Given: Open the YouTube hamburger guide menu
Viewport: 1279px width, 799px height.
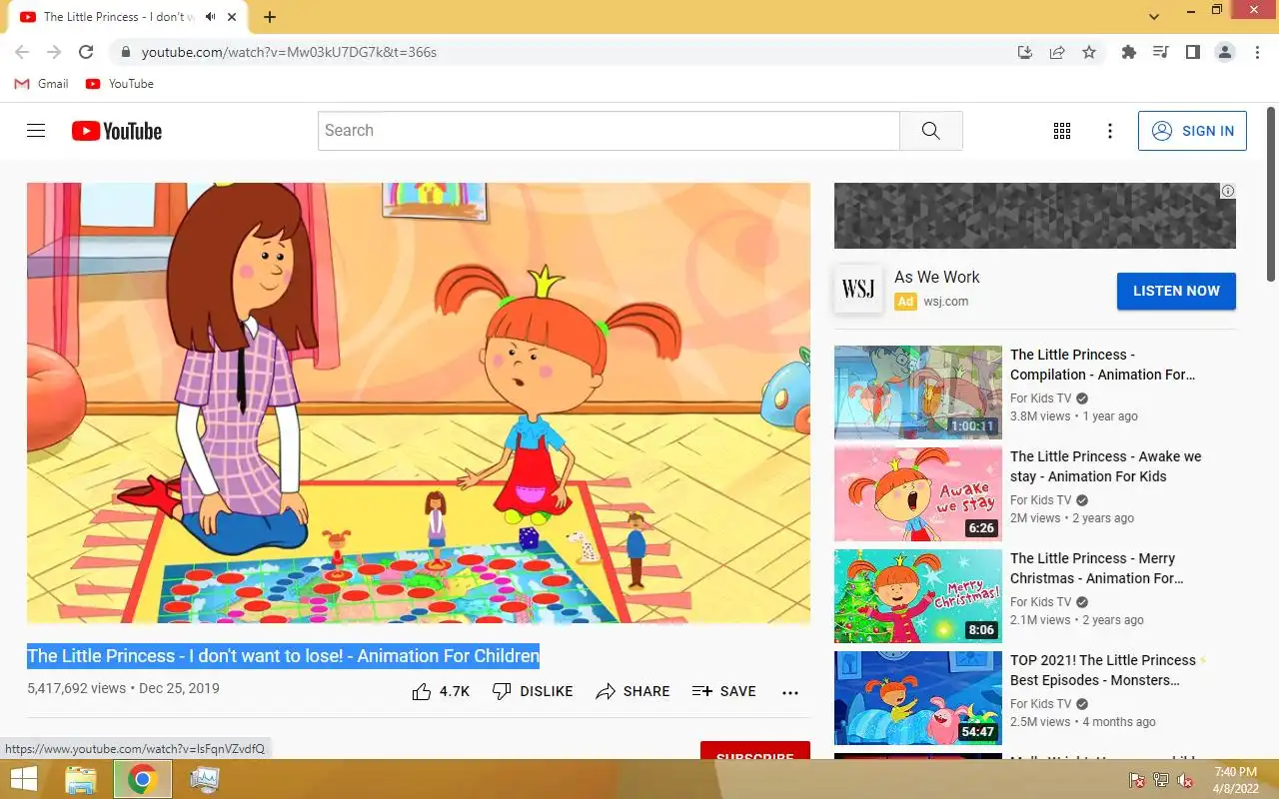Looking at the screenshot, I should pyautogui.click(x=36, y=131).
